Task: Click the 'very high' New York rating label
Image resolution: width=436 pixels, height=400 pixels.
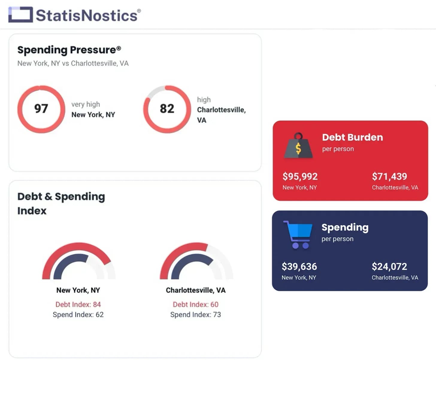Action: click(86, 104)
